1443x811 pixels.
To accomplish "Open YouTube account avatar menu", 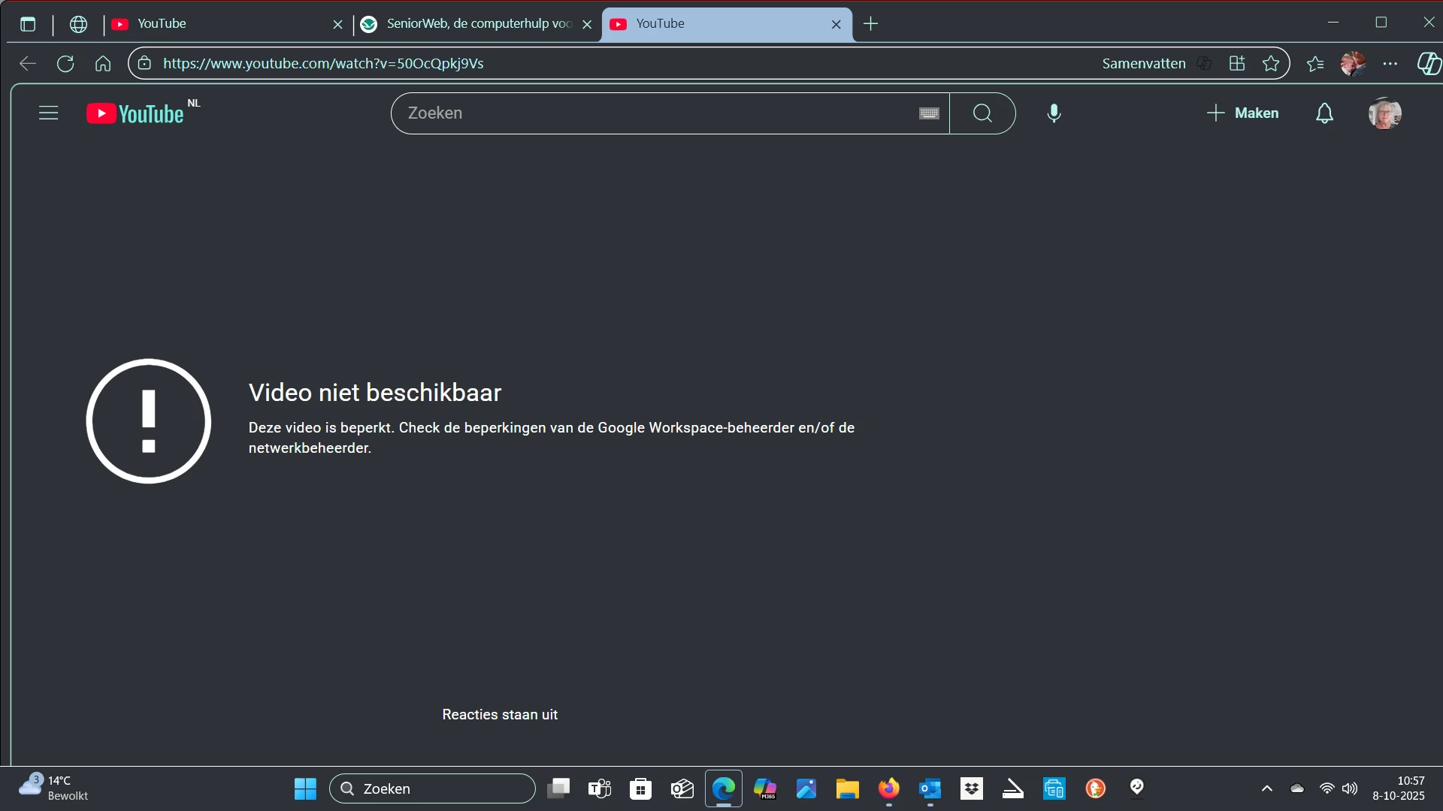I will 1384,113.
